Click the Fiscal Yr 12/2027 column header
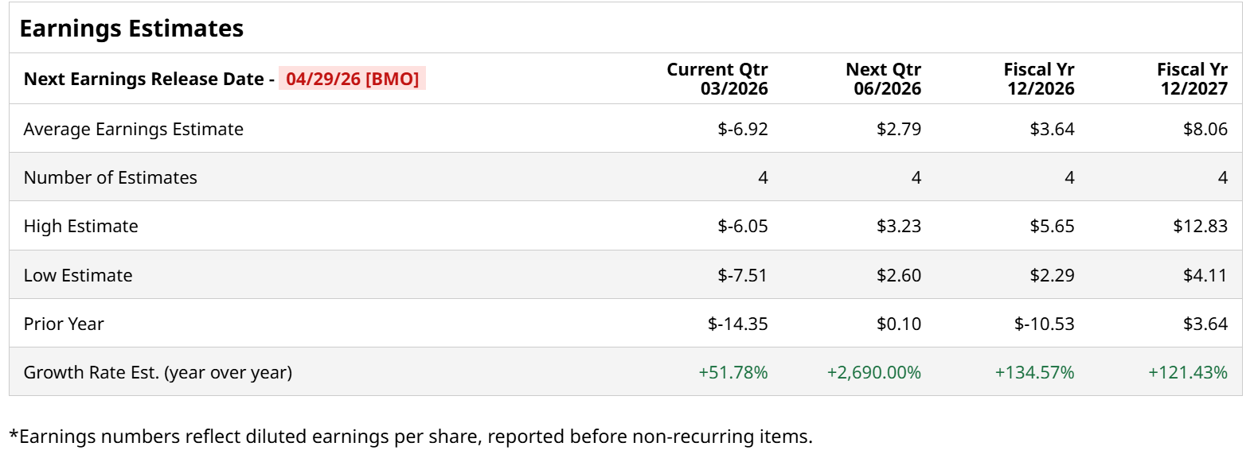The width and height of the screenshot is (1254, 462). [1192, 79]
